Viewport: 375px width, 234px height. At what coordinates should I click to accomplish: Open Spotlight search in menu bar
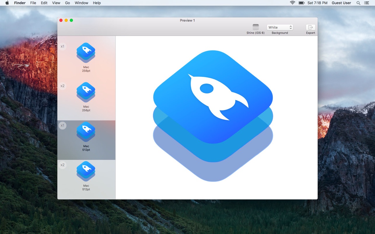[x=358, y=3]
